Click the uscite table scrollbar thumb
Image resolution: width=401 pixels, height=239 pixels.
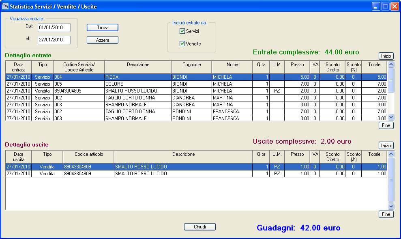pos(391,180)
